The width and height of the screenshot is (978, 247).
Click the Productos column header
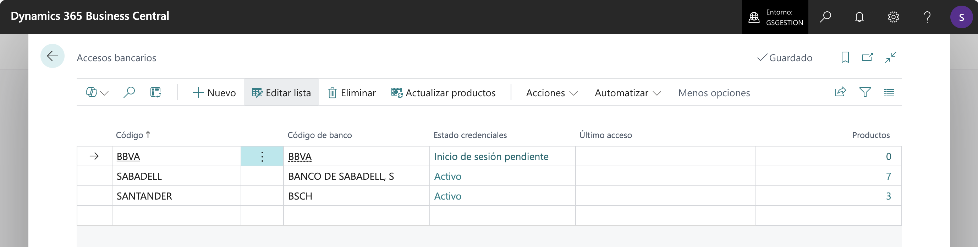(870, 135)
